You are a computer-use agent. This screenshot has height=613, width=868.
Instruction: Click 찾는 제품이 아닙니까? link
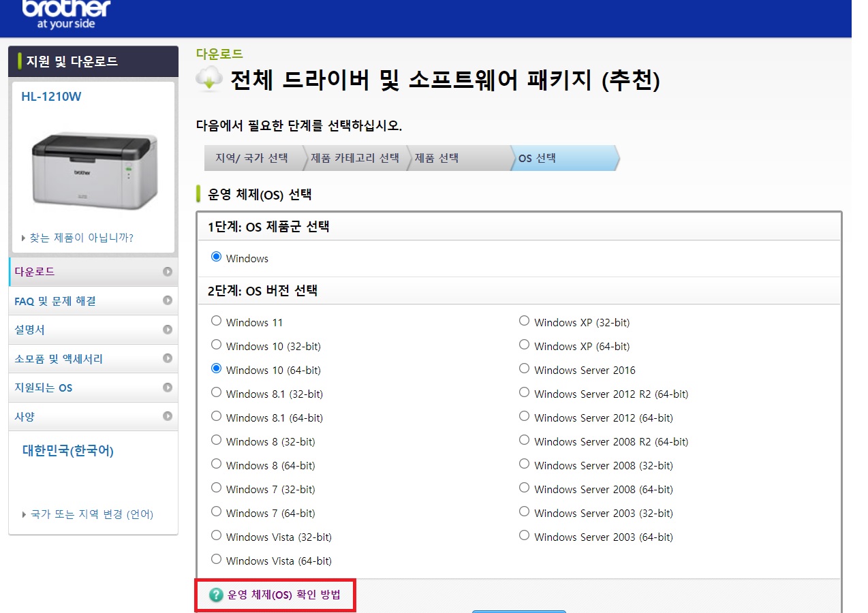point(81,238)
